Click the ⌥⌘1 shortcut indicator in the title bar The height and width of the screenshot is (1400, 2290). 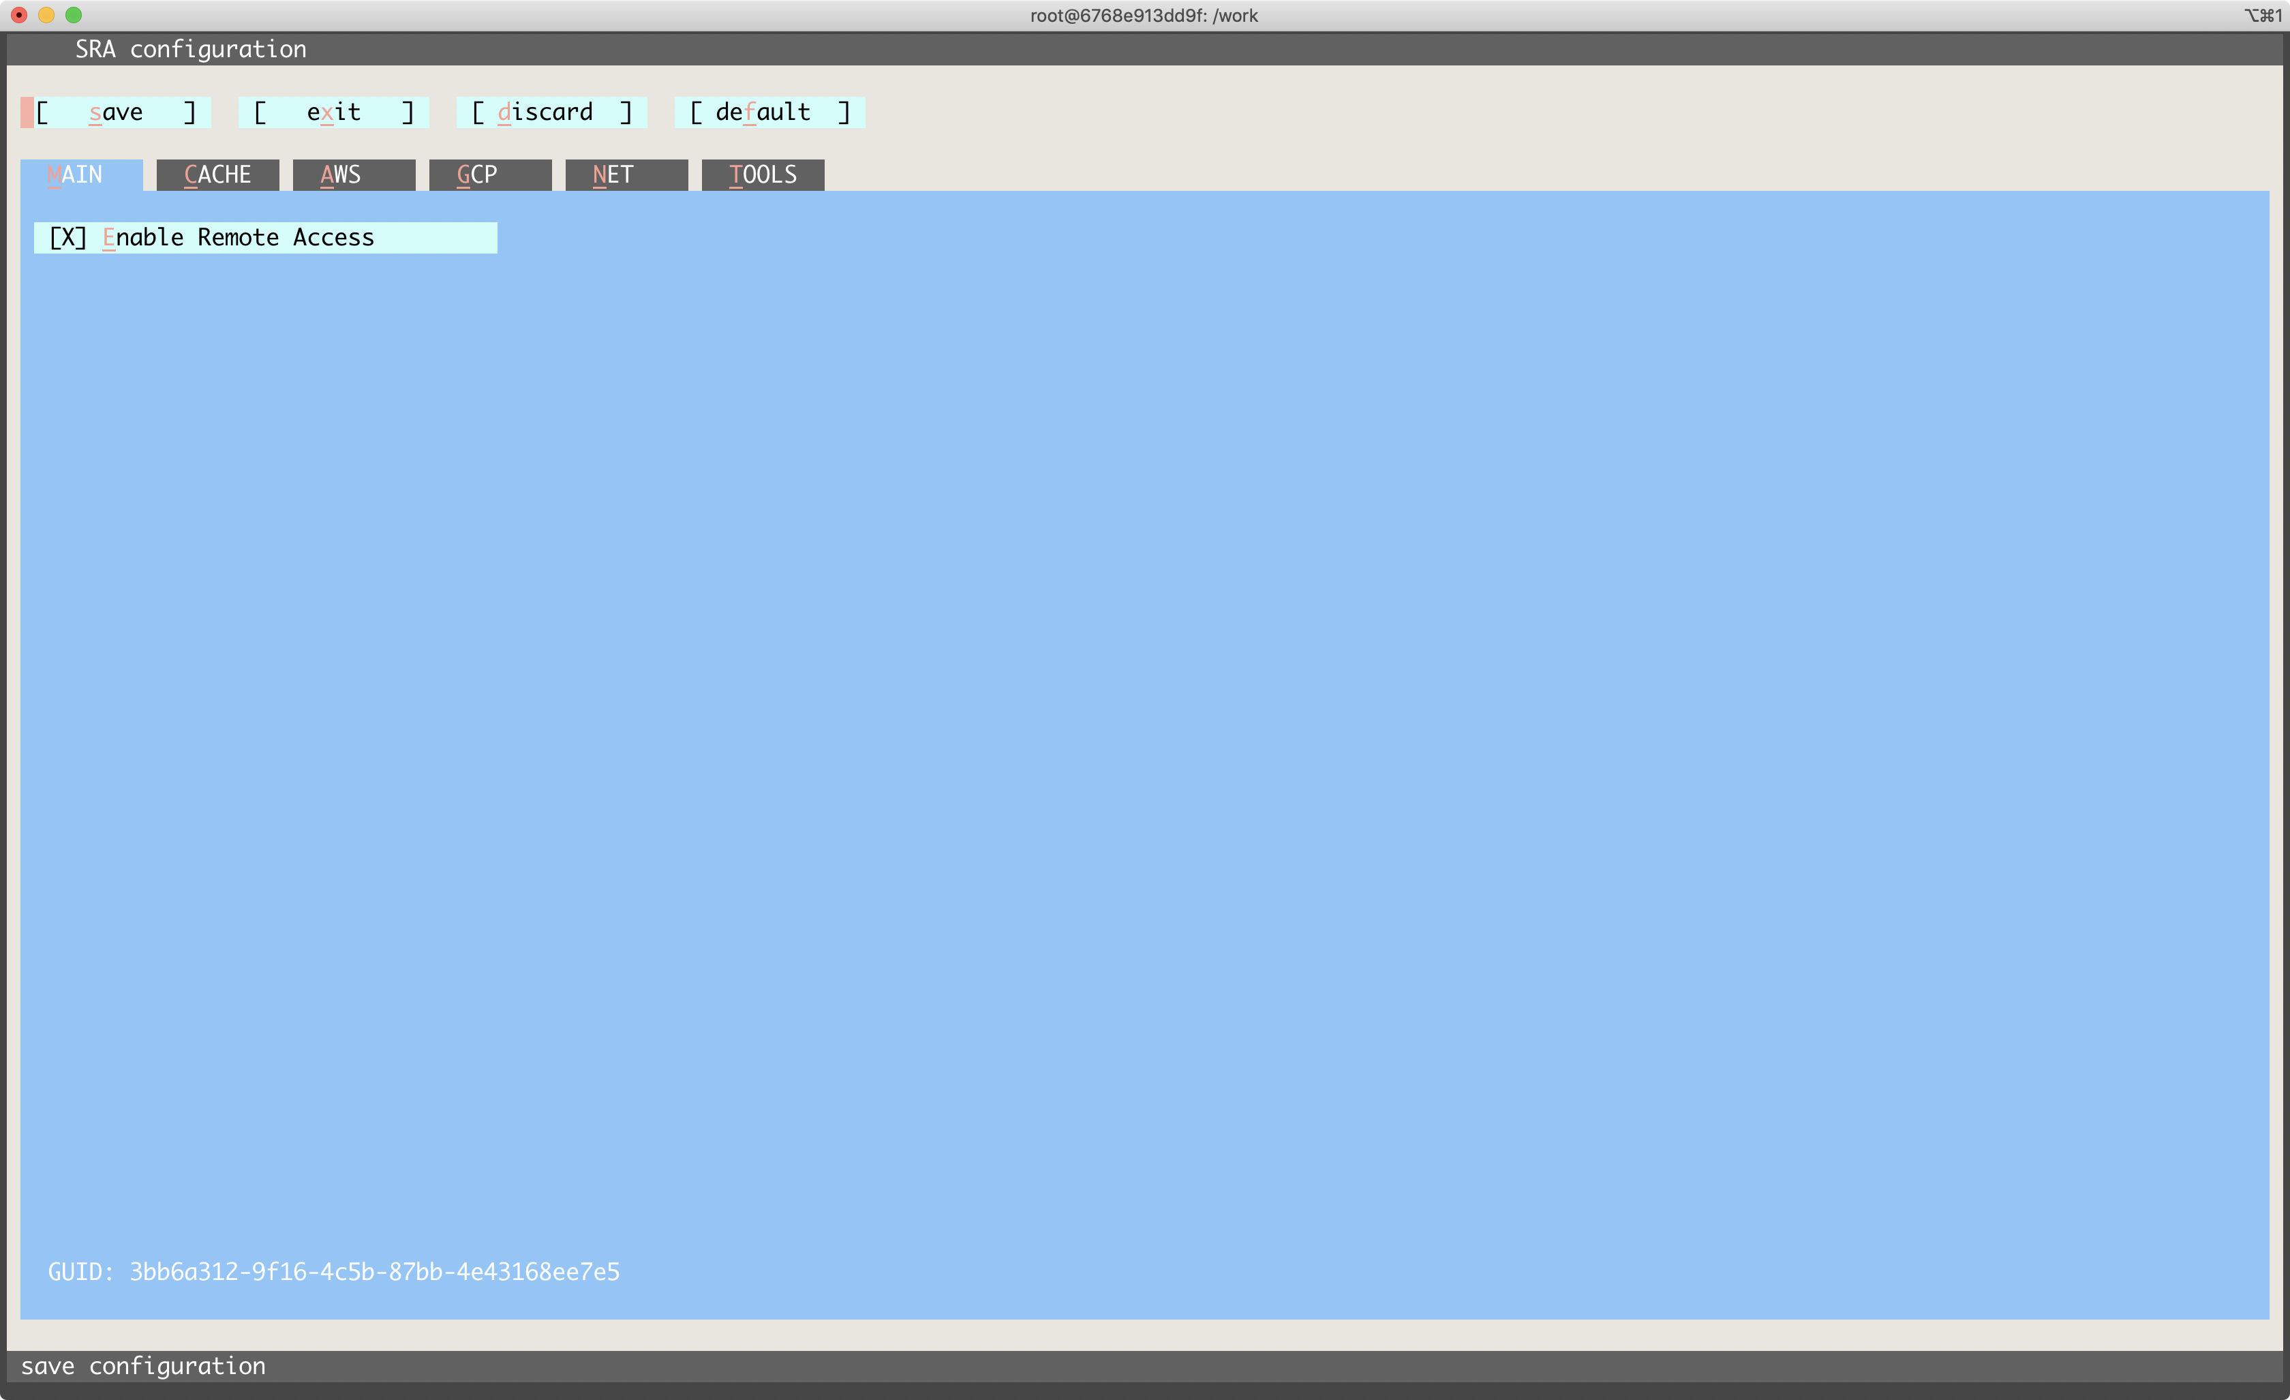(x=2262, y=16)
